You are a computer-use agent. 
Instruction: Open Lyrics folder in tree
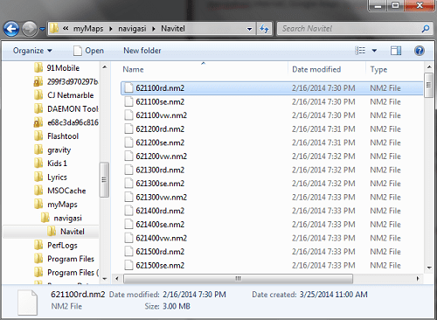click(x=51, y=177)
